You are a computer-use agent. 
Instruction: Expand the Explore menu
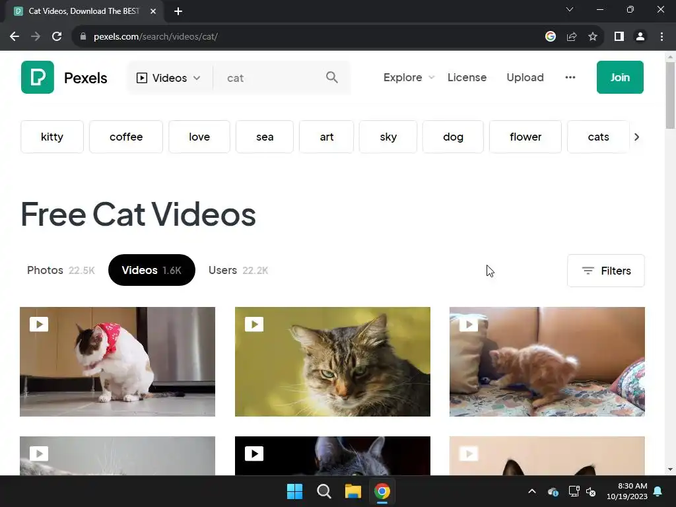coord(409,77)
